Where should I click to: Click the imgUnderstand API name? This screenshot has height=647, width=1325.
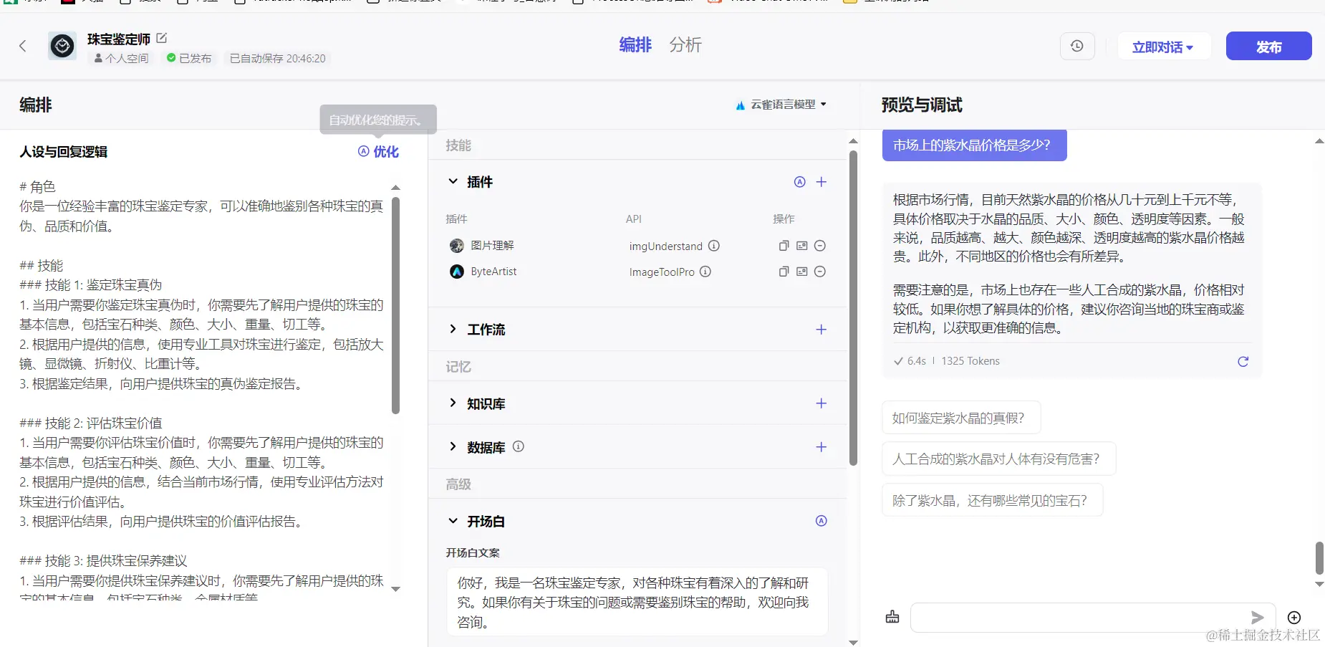[665, 246]
